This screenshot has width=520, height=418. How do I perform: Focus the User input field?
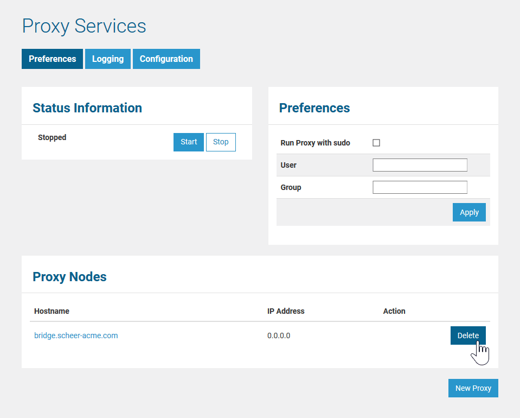pyautogui.click(x=420, y=165)
